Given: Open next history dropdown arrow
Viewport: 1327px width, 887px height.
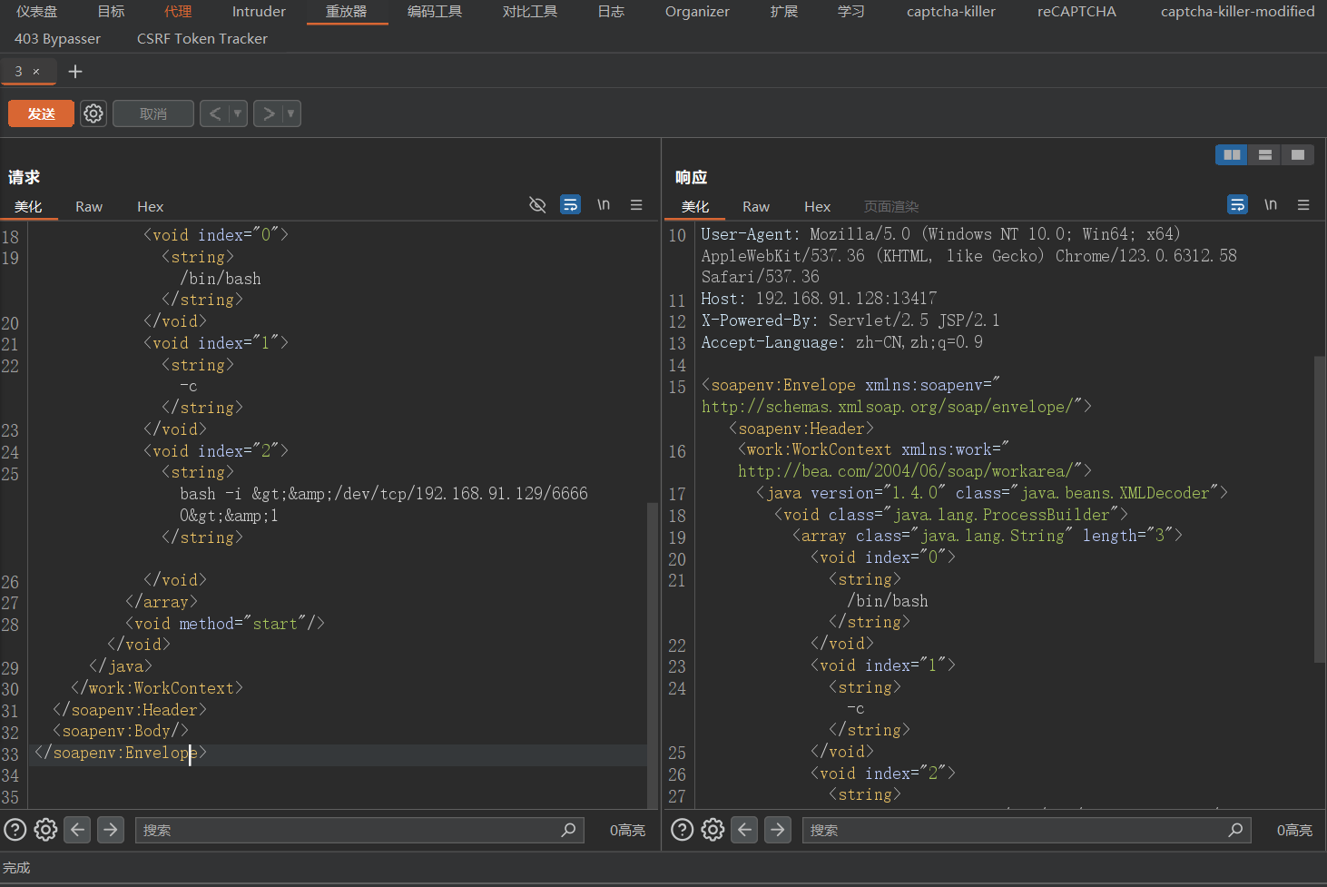Looking at the screenshot, I should point(291,113).
